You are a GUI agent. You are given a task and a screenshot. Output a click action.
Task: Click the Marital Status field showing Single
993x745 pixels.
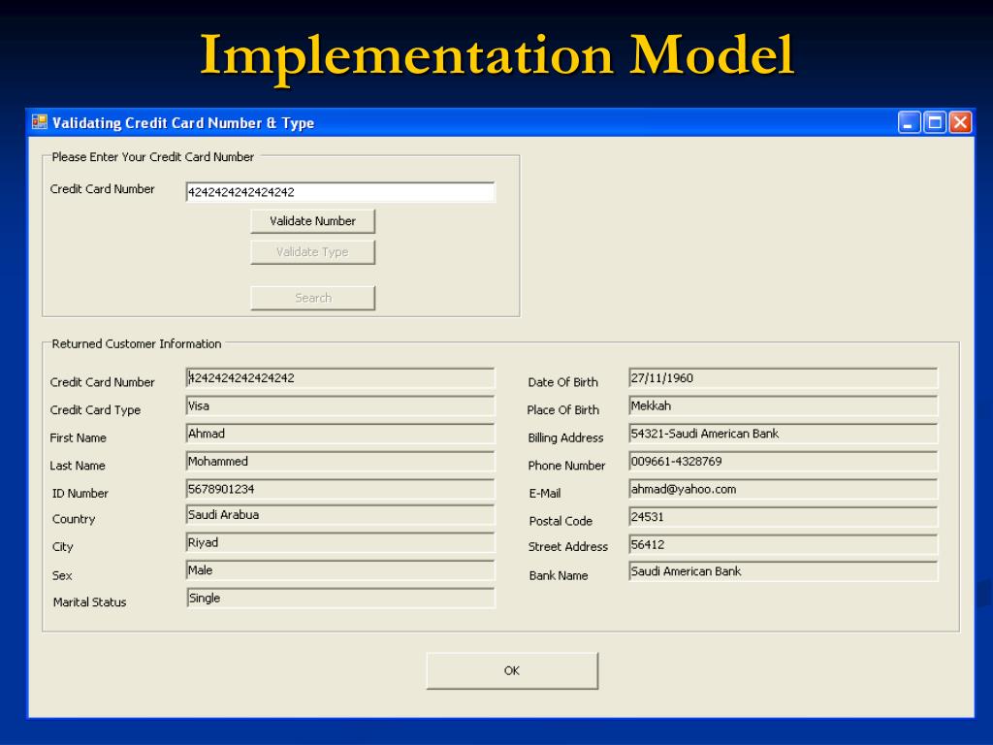[x=340, y=598]
